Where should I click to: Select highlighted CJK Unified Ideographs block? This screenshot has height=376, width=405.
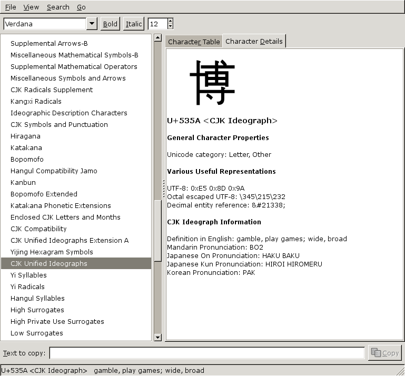(x=76, y=263)
